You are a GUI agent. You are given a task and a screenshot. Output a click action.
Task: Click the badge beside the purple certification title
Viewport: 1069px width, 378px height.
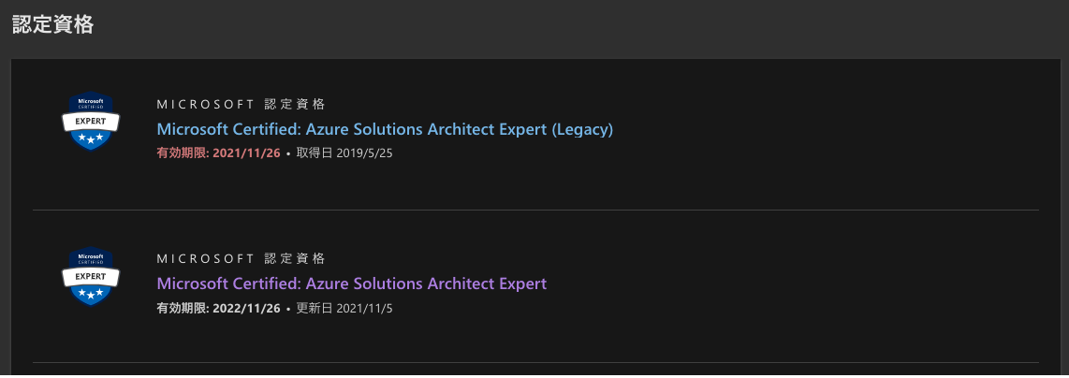click(x=91, y=276)
